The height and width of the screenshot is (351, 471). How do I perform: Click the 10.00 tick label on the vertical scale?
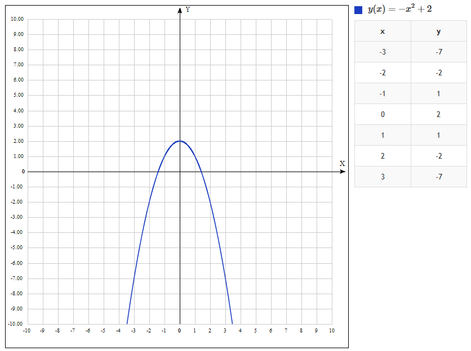click(x=17, y=19)
